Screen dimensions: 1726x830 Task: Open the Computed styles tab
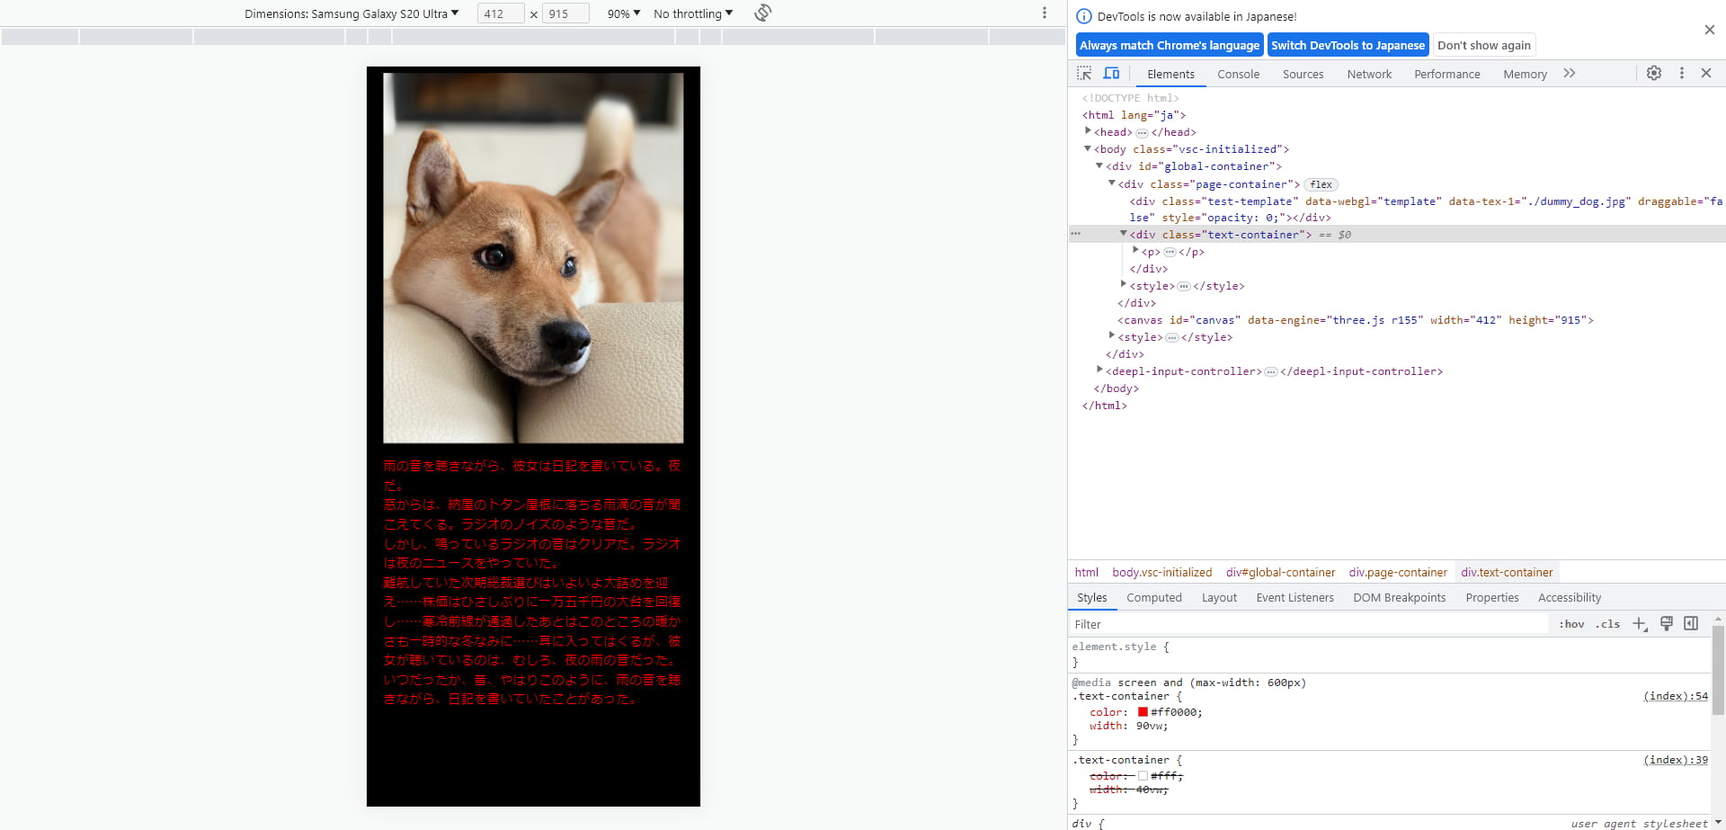click(x=1153, y=597)
